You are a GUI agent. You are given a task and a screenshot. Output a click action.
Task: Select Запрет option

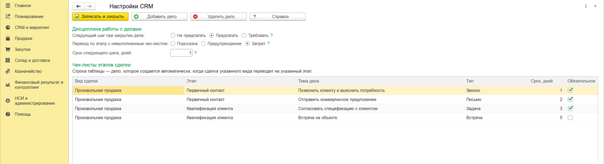point(247,44)
